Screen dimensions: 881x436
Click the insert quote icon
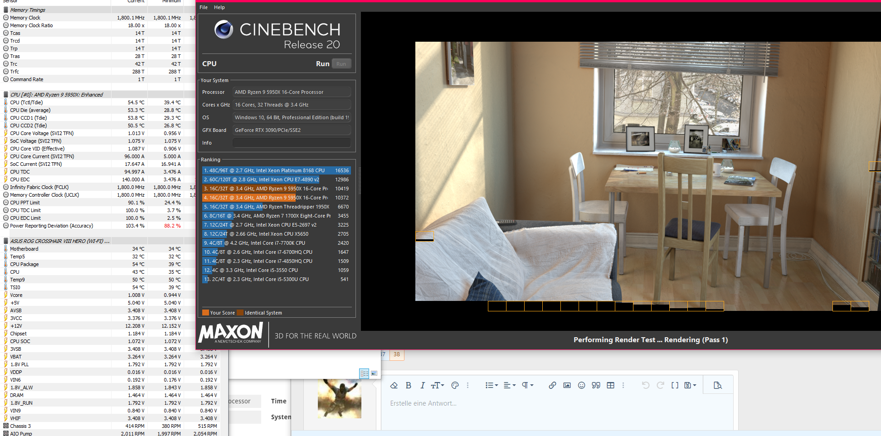(x=596, y=385)
